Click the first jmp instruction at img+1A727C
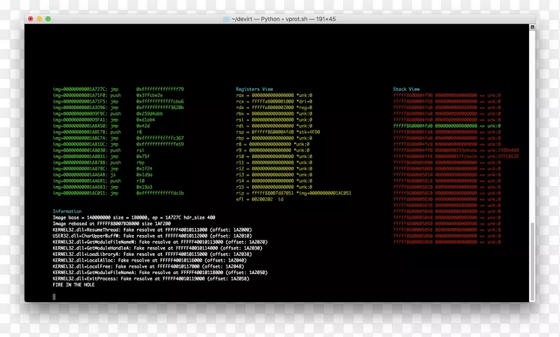Viewport: 560px width, 337px height. click(118, 89)
